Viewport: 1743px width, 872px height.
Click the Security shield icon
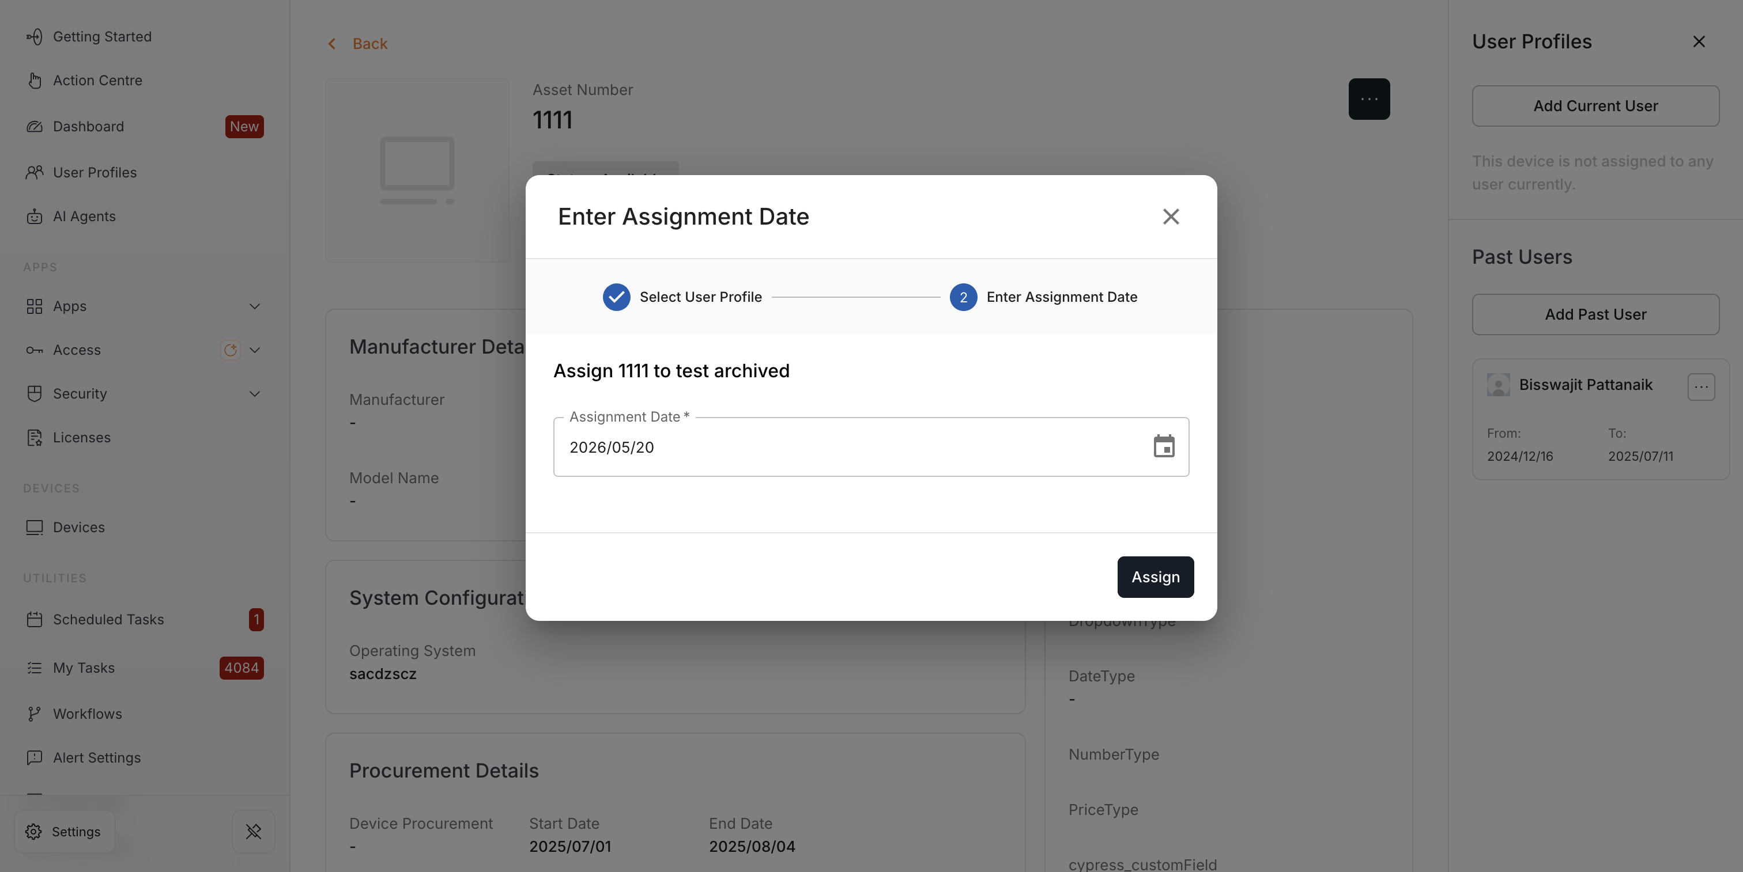[35, 393]
